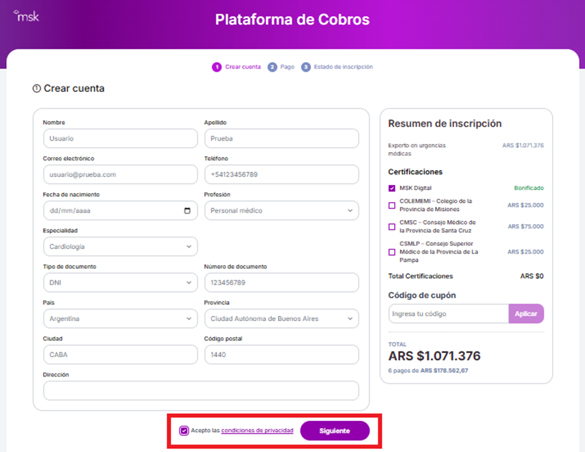
Task: Open the condiciones de privacidad link
Action: tap(258, 430)
